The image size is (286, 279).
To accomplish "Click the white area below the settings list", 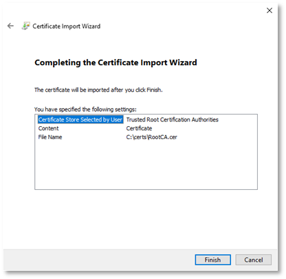I will coord(146,219).
